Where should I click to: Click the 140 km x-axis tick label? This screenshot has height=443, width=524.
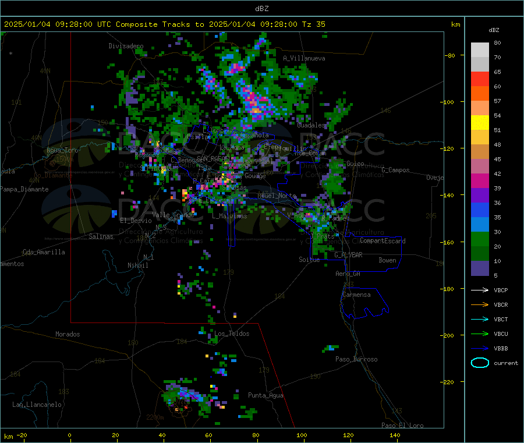tap(395, 435)
